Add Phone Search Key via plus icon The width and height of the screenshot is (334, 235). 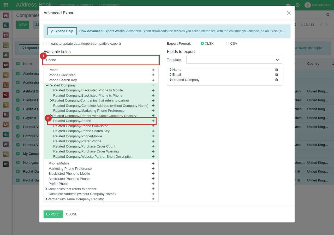(x=153, y=80)
